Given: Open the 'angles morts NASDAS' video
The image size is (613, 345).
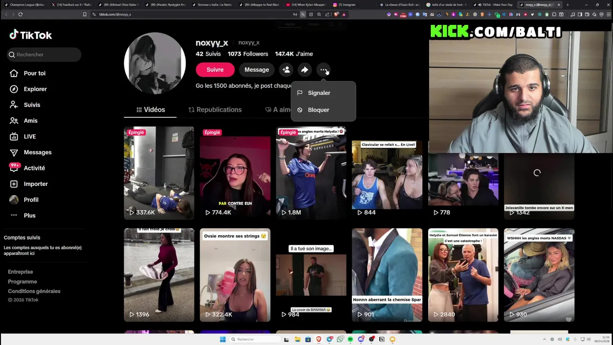Looking at the screenshot, I should tap(539, 275).
